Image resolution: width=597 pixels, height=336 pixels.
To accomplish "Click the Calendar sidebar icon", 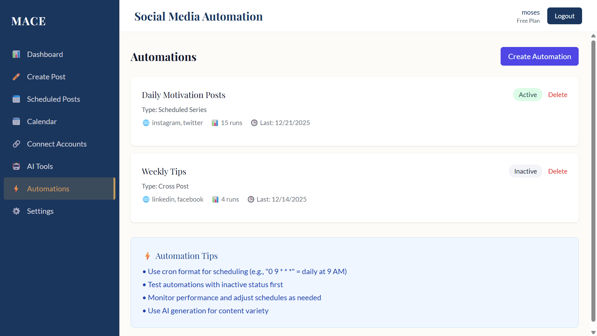I will coord(16,122).
